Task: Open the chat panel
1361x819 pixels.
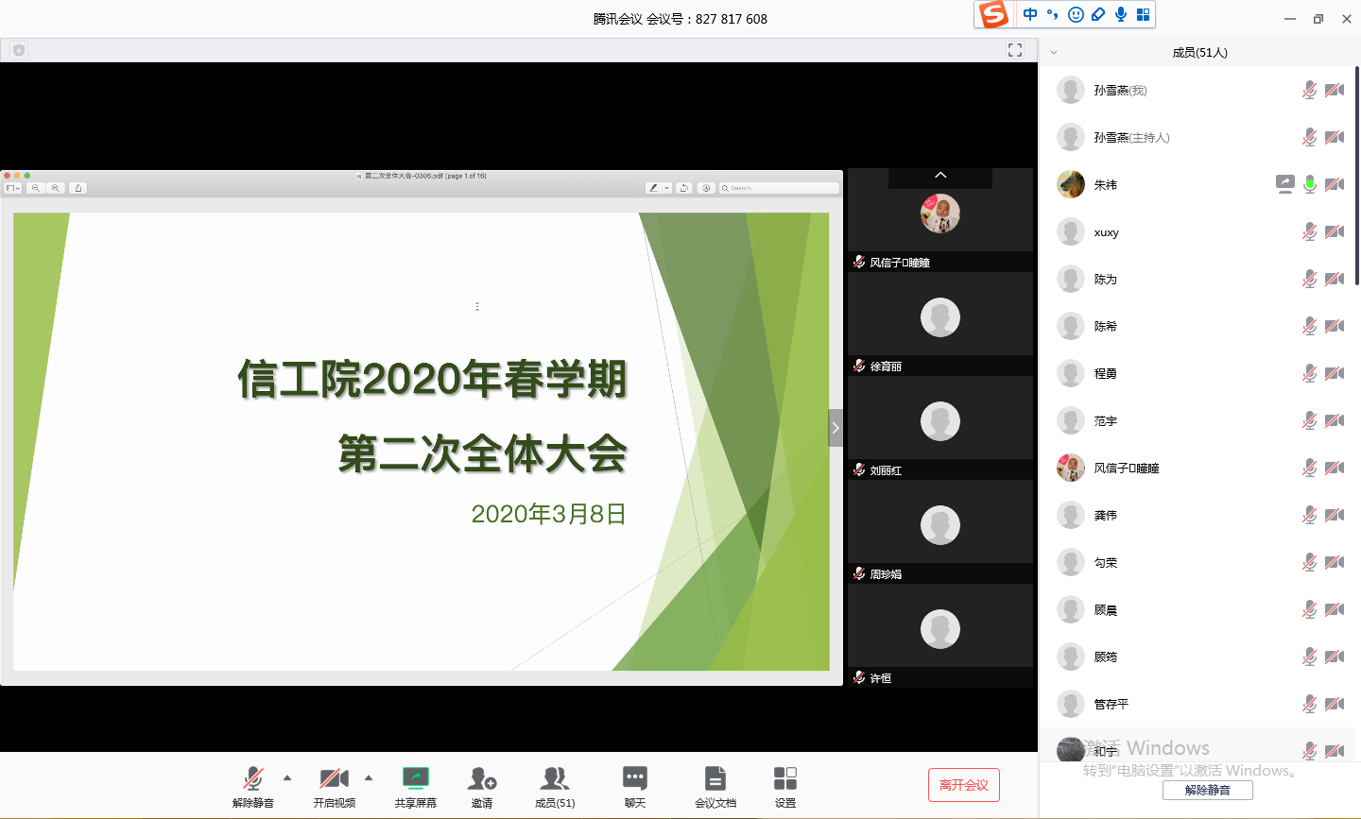Action: point(635,779)
